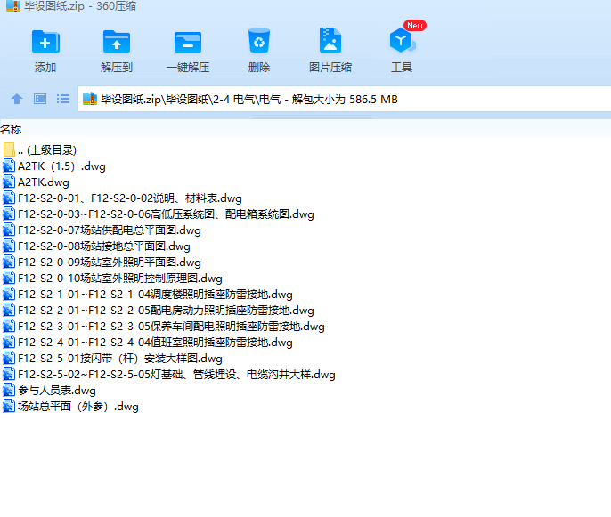Click the dwg icon of 参与人员表.dwg

pos(9,391)
